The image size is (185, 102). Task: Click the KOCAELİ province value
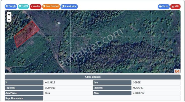pyautogui.click(x=68, y=82)
